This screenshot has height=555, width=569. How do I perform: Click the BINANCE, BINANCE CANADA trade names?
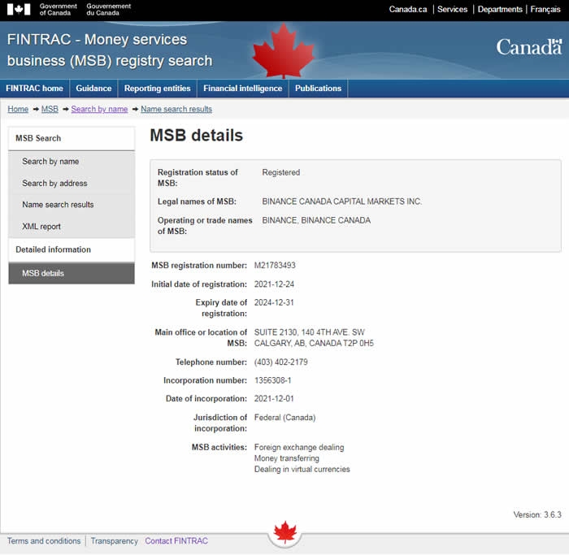point(316,220)
